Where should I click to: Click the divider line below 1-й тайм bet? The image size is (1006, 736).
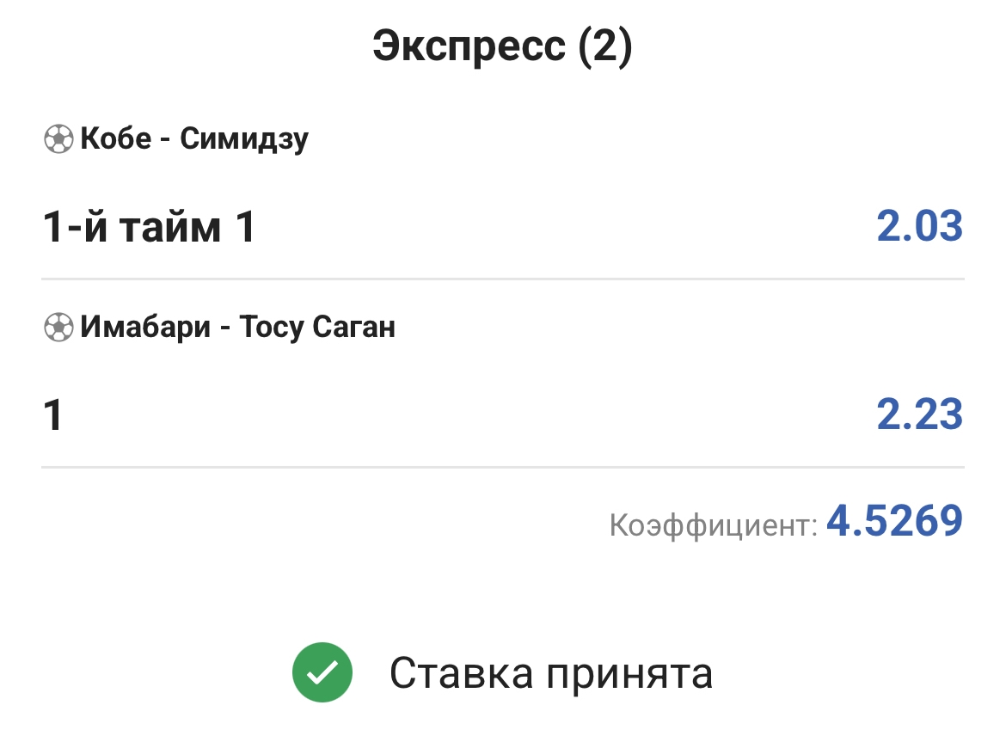503,279
